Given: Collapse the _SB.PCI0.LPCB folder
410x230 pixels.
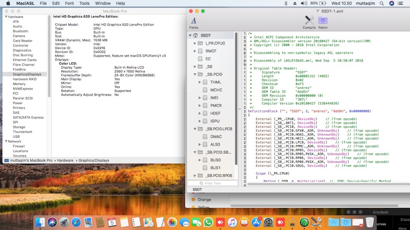Looking at the screenshot, I should coord(195,128).
